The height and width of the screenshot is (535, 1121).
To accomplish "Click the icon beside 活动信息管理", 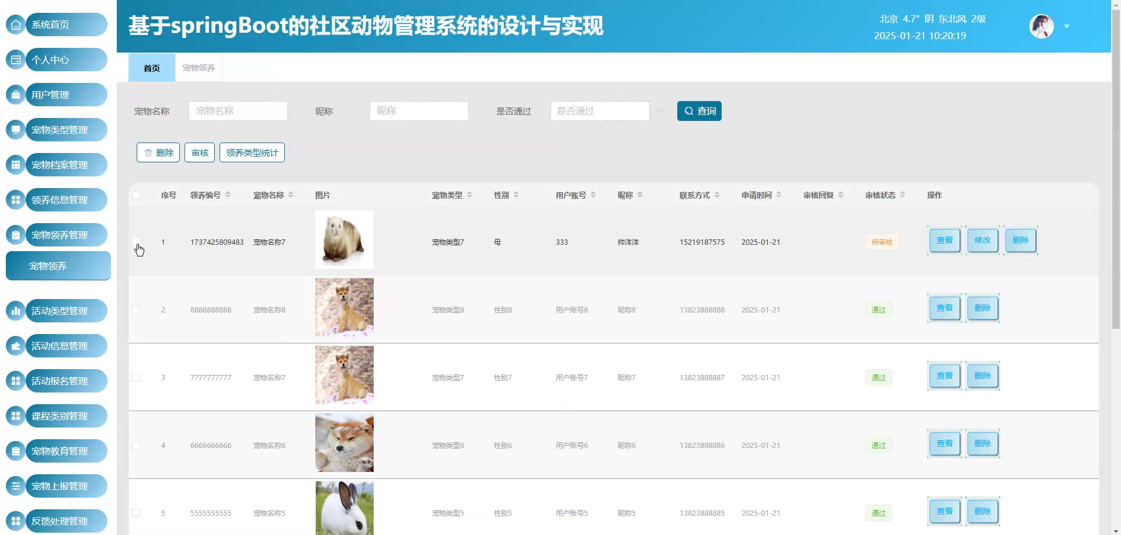I will click(x=16, y=346).
